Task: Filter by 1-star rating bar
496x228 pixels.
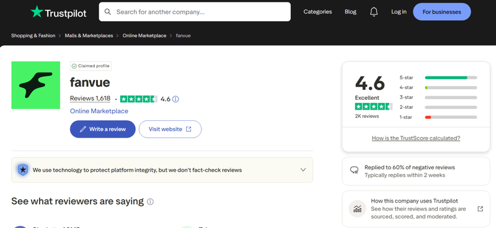Action: pos(451,117)
